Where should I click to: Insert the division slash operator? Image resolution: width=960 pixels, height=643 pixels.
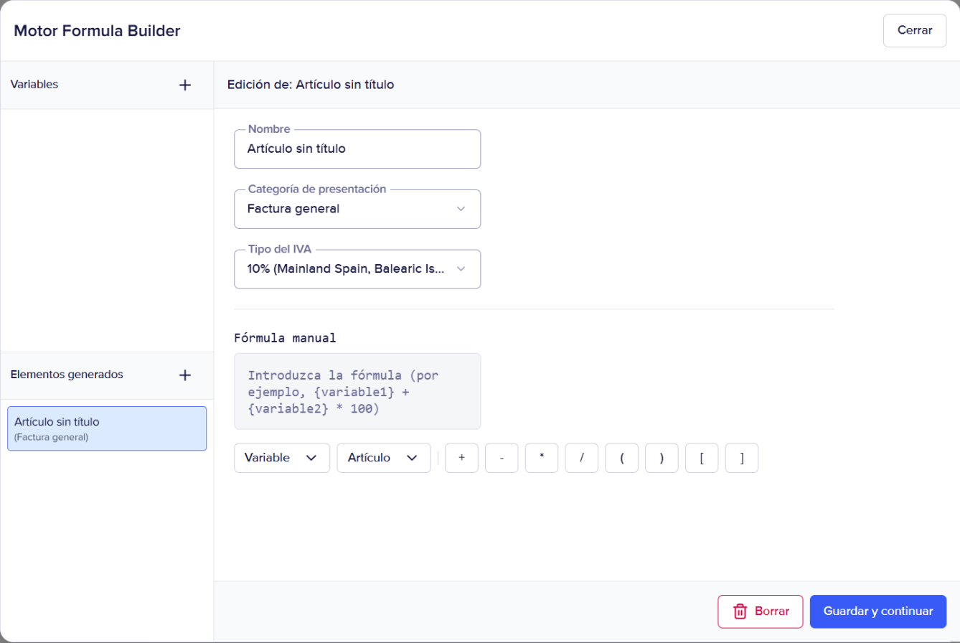pos(582,458)
